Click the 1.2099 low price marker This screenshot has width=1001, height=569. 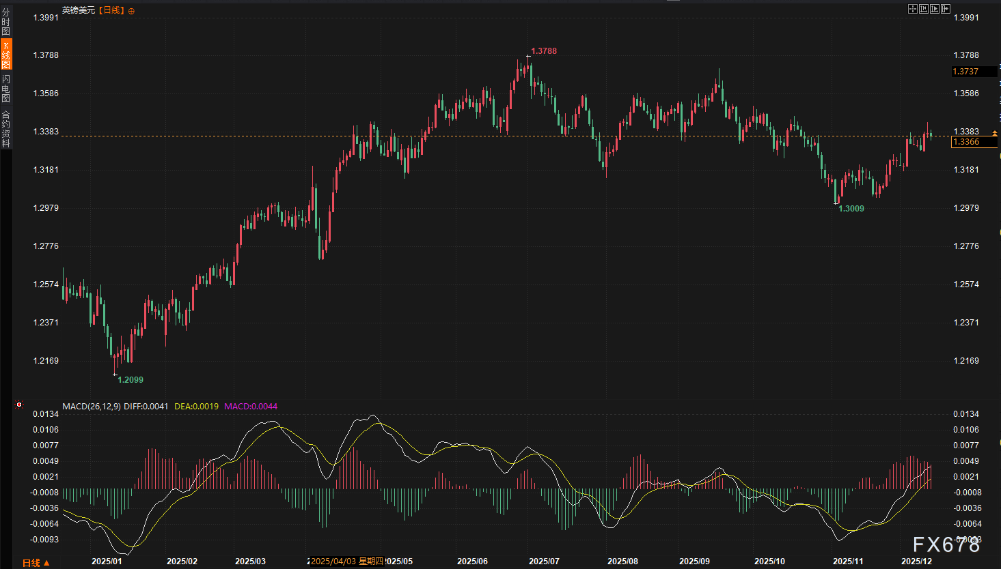tap(131, 379)
